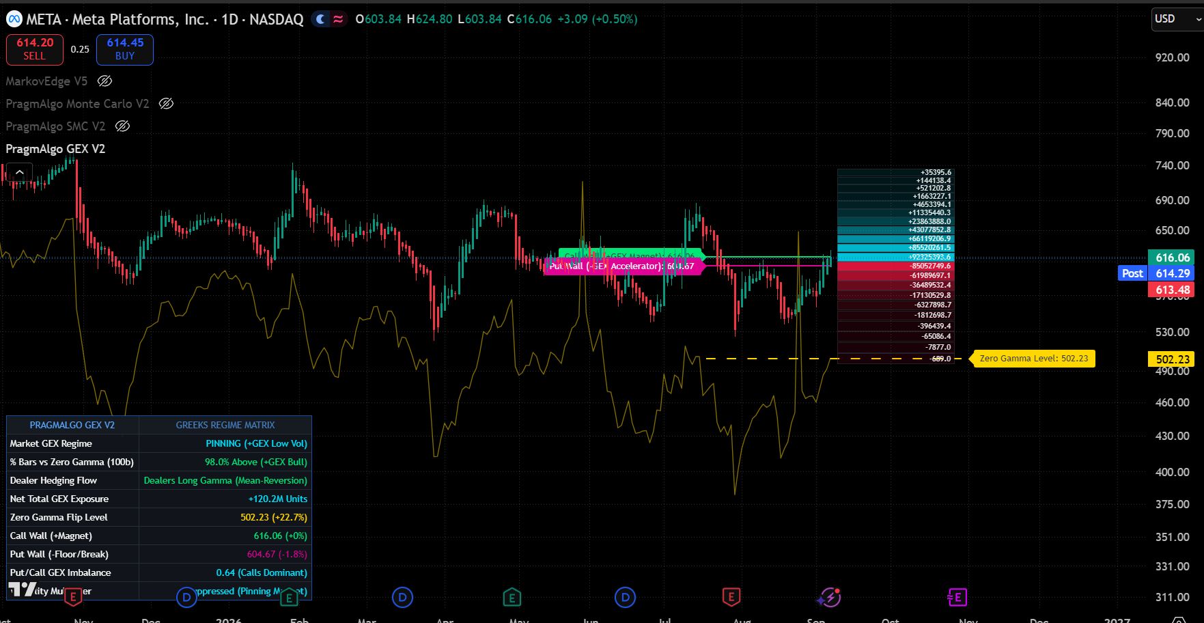
Task: Click the +92325393.6 cyan GEX profile bar
Action: click(895, 258)
